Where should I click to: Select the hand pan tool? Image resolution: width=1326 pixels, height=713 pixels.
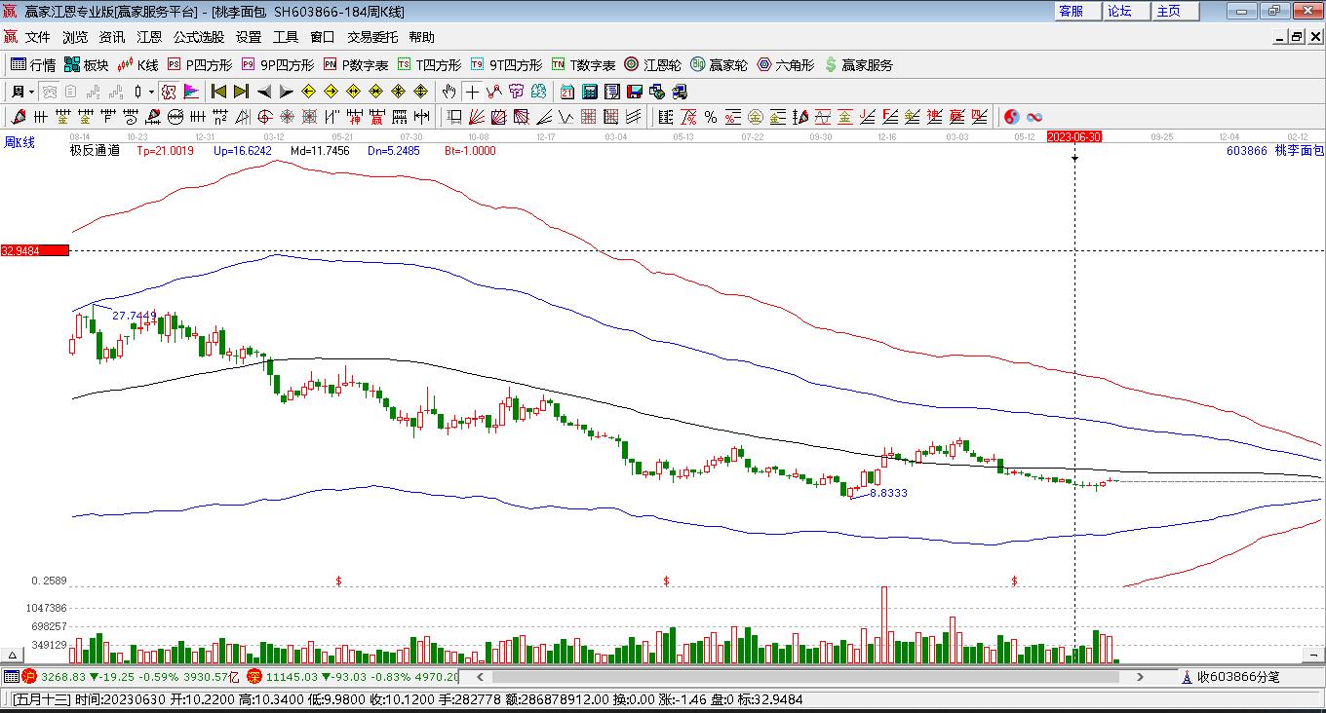coord(448,92)
